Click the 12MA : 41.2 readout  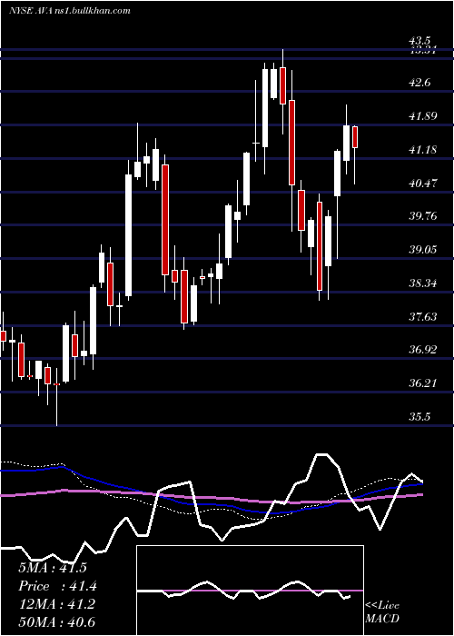click(56, 604)
